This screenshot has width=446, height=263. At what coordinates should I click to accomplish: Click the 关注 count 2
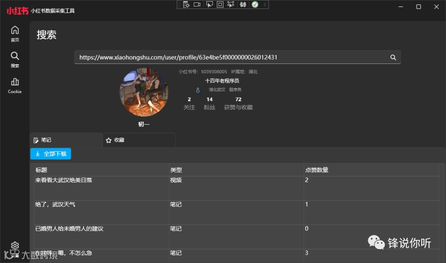tap(189, 99)
